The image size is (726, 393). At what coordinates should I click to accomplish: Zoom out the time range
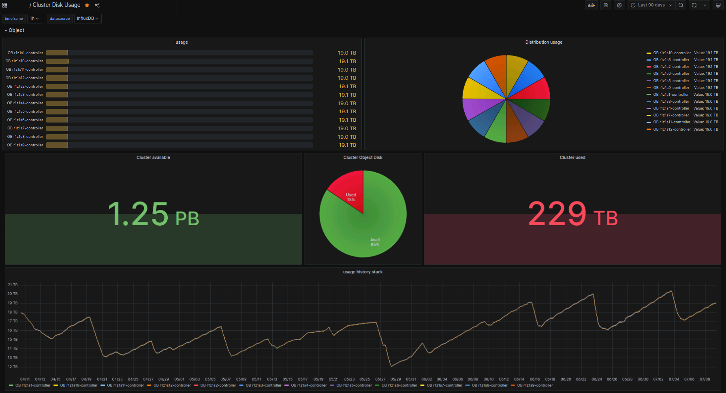tap(681, 5)
